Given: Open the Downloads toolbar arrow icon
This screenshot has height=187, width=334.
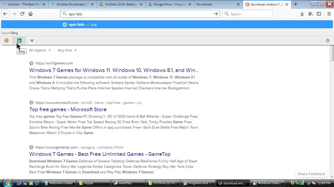Looking at the screenshot, I should tap(302, 14).
